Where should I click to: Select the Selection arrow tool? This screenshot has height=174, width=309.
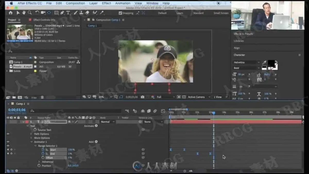click(18, 13)
